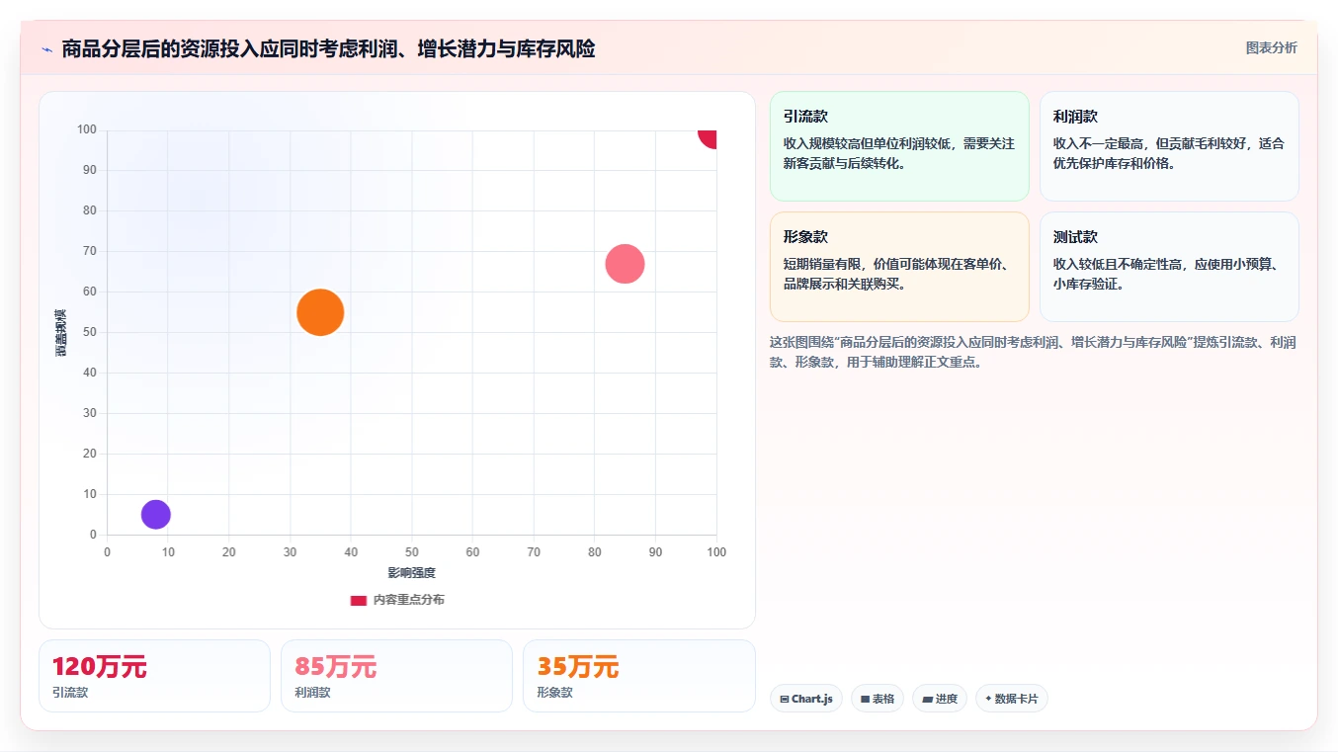1338x752 pixels.
Task: Click the 120万元 引流款 stat card
Action: click(x=154, y=676)
